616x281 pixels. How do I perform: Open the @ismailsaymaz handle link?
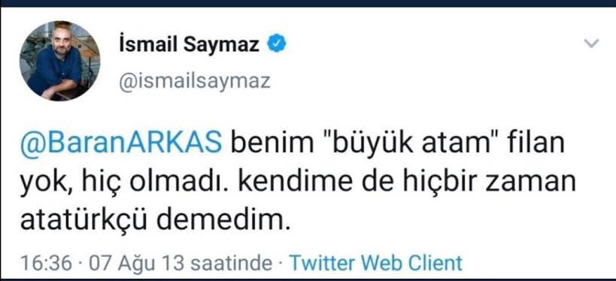[x=195, y=82]
